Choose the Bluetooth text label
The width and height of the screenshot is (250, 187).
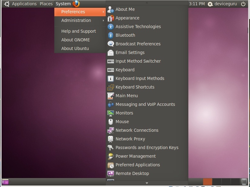[x=125, y=35]
